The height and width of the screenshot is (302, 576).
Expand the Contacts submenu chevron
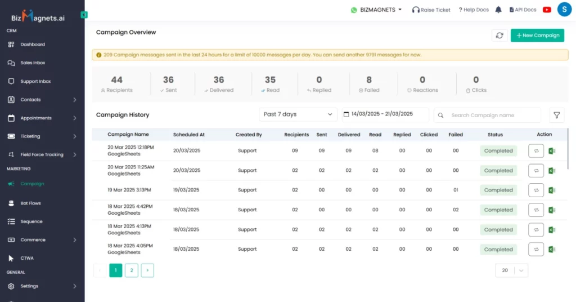(x=75, y=100)
